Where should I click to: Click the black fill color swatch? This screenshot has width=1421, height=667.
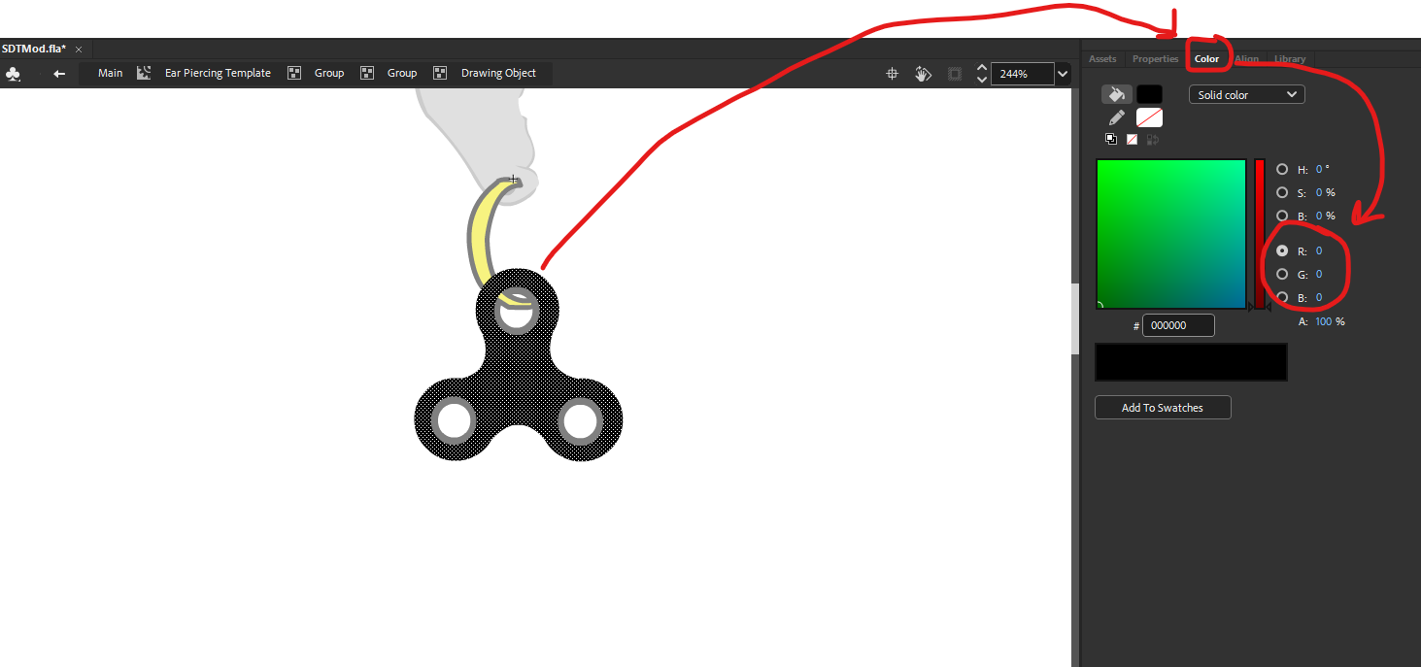[1149, 94]
